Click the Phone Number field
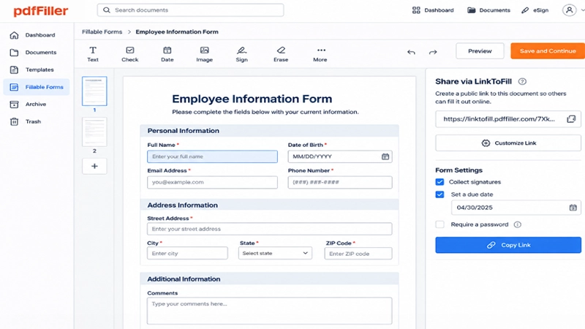Viewport: 585px width, 329px height. 340,182
